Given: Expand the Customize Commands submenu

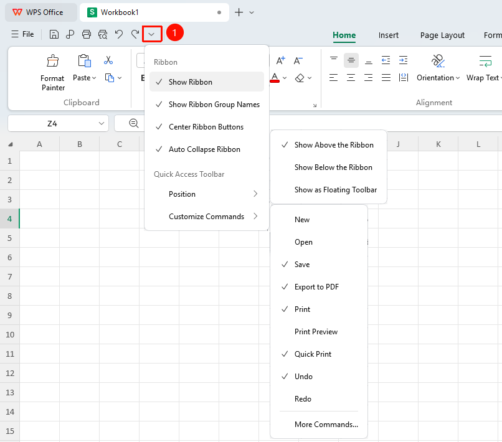Looking at the screenshot, I should coord(207,217).
